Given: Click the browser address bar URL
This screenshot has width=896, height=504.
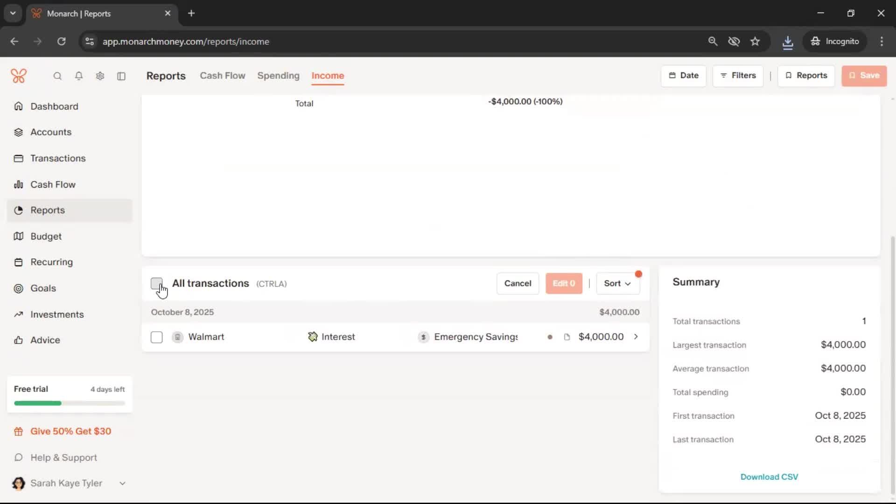Looking at the screenshot, I should click(x=186, y=42).
